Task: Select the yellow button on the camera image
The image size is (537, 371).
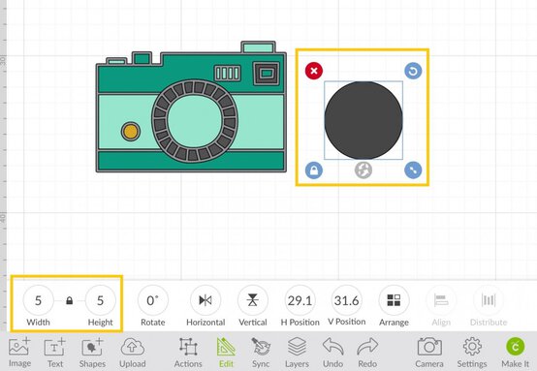Action: (x=131, y=132)
